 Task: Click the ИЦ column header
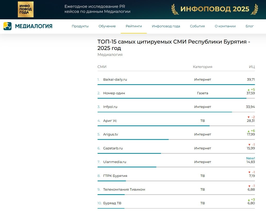pos(252,67)
